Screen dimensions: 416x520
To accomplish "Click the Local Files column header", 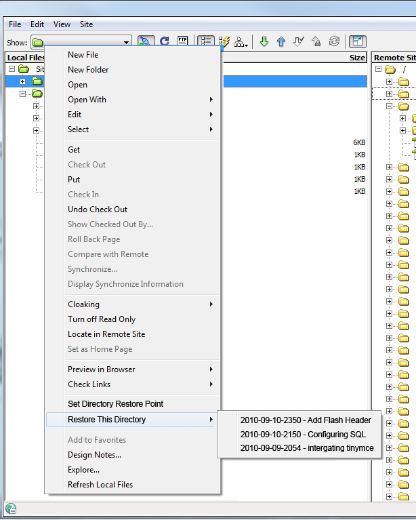I will pyautogui.click(x=25, y=58).
